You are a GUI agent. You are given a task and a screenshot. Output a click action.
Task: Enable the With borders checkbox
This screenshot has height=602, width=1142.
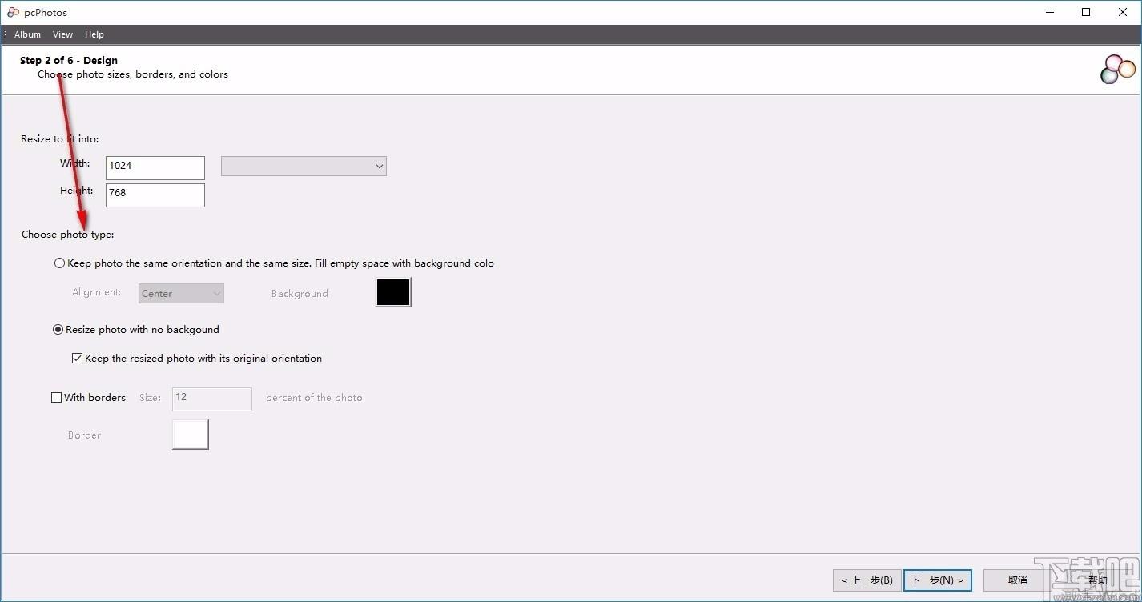pos(56,397)
